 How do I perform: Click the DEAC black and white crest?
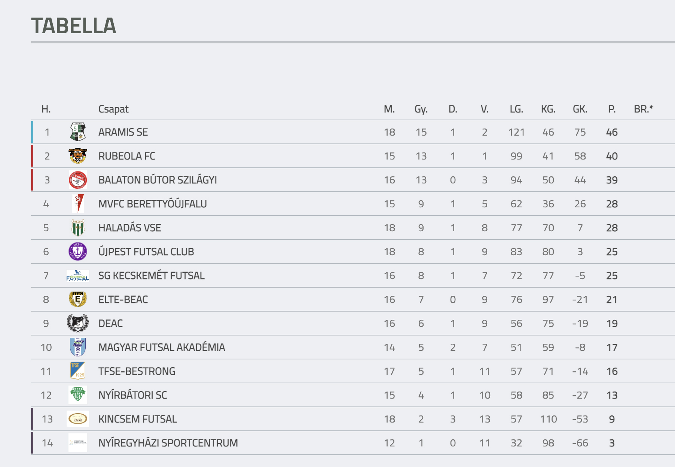click(x=78, y=323)
